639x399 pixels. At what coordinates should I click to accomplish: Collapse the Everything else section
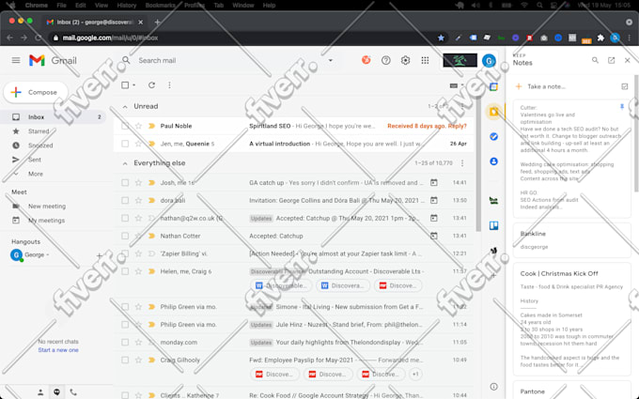pos(125,163)
